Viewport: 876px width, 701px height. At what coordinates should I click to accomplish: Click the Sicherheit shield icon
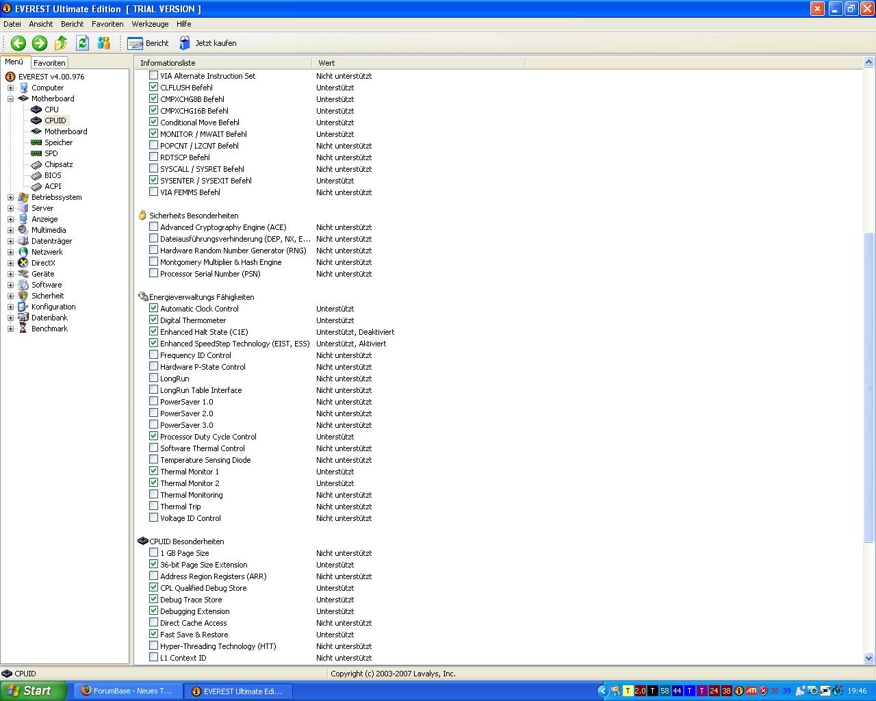coord(23,296)
